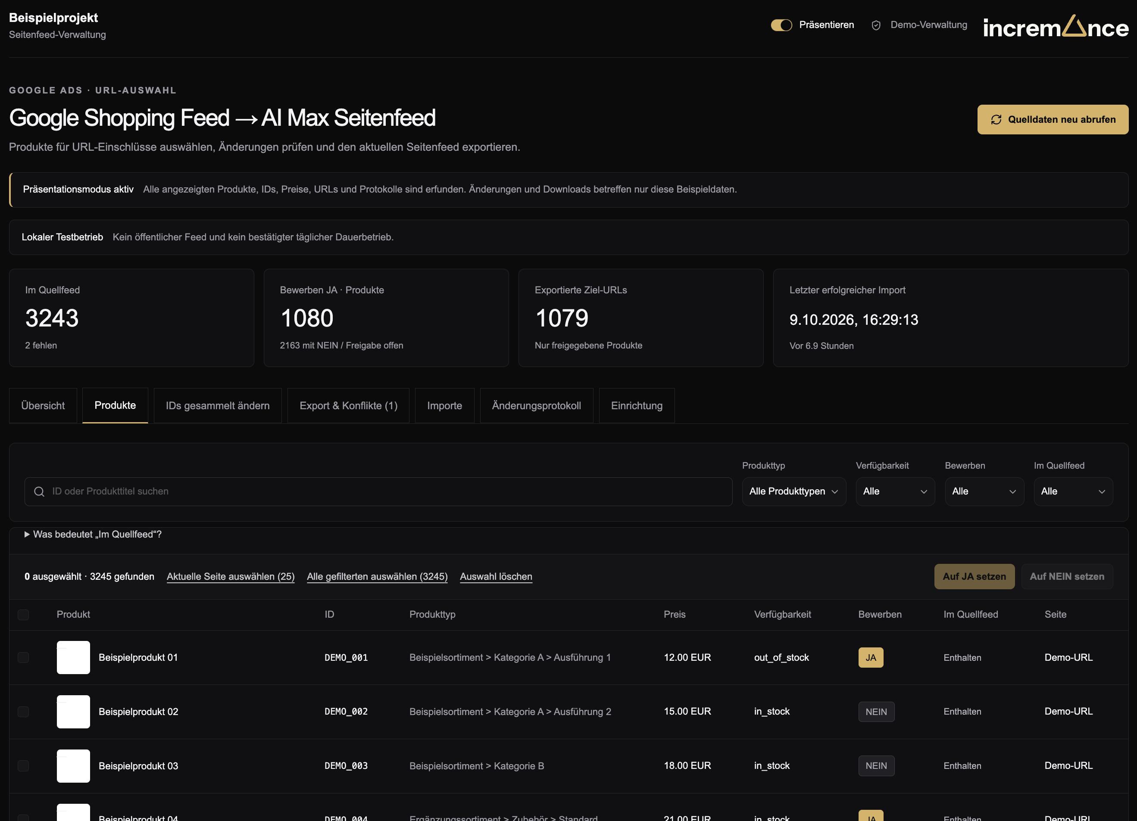Viewport: 1137px width, 821px height.
Task: Click the Beispielprodukt 02 thumbnail image
Action: (73, 712)
